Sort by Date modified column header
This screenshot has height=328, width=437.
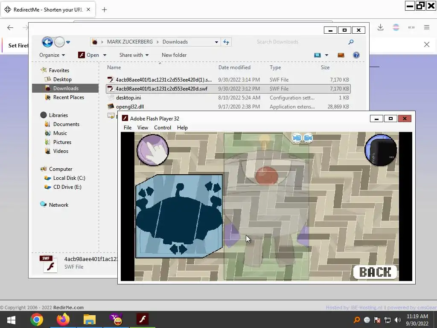click(234, 67)
